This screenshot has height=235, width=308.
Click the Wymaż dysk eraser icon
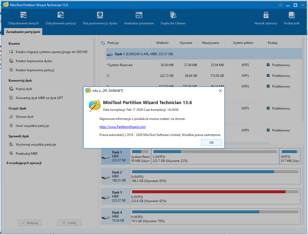click(x=11, y=117)
